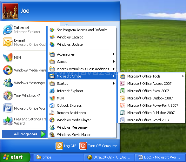
Task: Click the Microsoft Office Word 2007 icon
Action: pyautogui.click(x=123, y=120)
